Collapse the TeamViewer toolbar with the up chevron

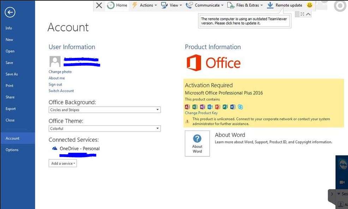308,14
